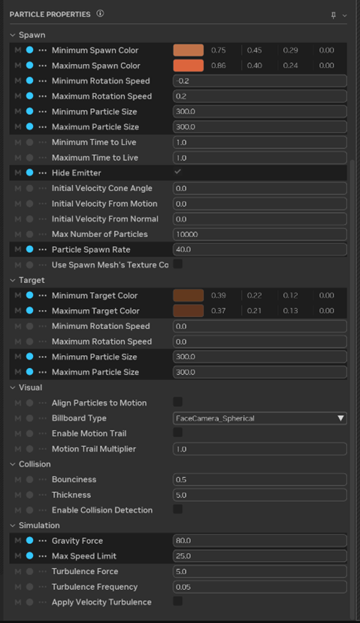
Task: Uncheck the Hide Emitter checkbox
Action: (178, 172)
